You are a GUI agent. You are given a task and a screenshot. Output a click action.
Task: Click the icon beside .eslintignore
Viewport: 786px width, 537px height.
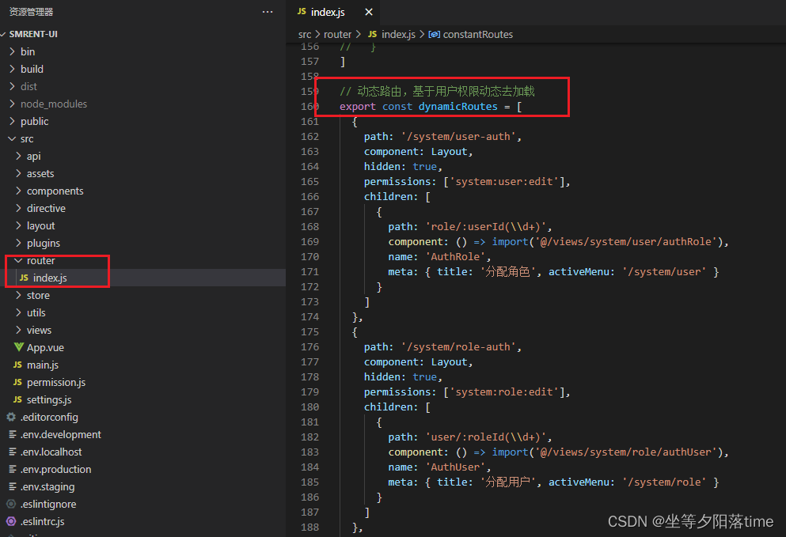point(11,504)
